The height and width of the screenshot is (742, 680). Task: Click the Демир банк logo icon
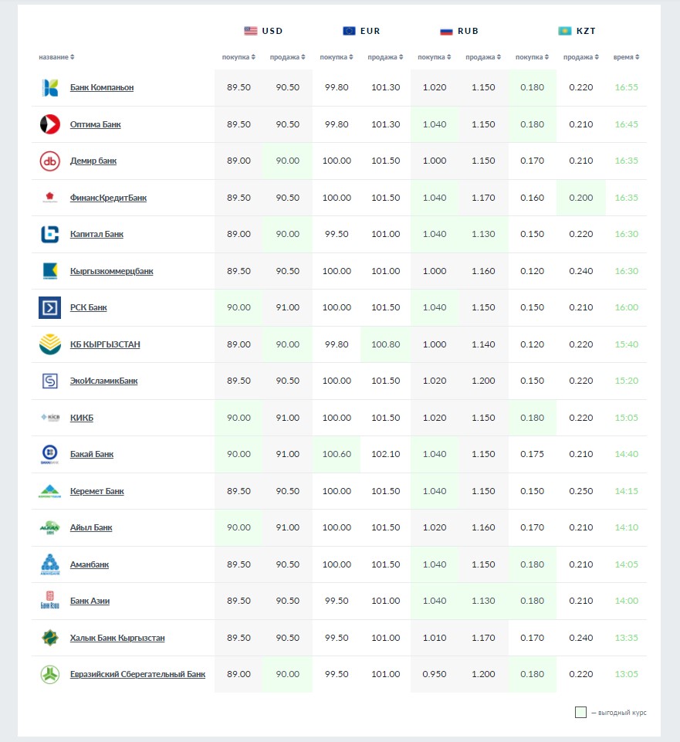[x=49, y=161]
